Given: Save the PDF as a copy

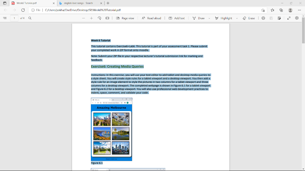Looking at the screenshot, I should 279,18.
